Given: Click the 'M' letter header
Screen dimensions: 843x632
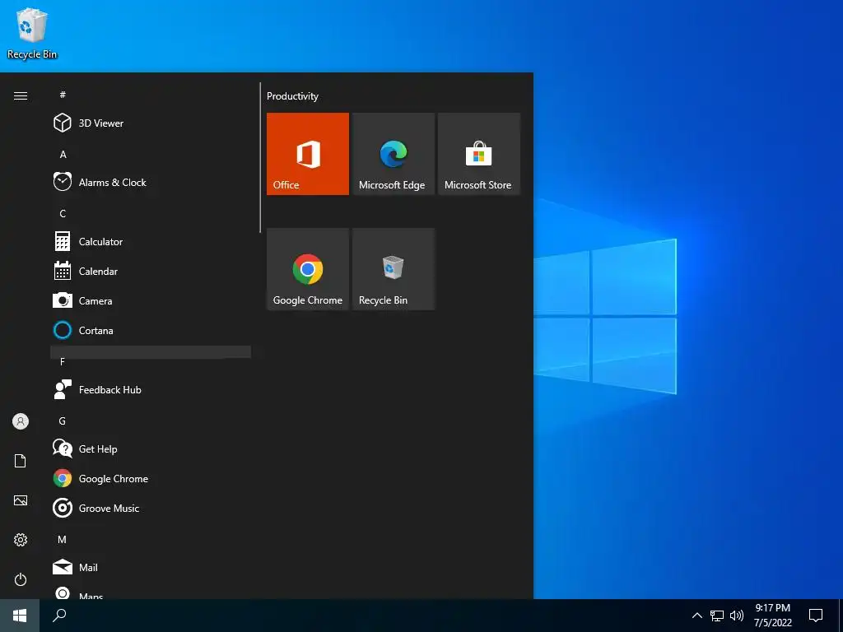Looking at the screenshot, I should click(x=63, y=539).
